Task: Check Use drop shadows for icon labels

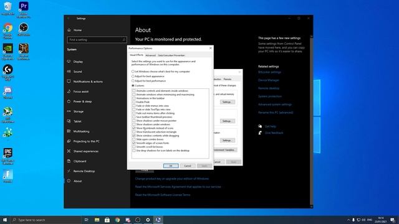Action: [x=134, y=151]
